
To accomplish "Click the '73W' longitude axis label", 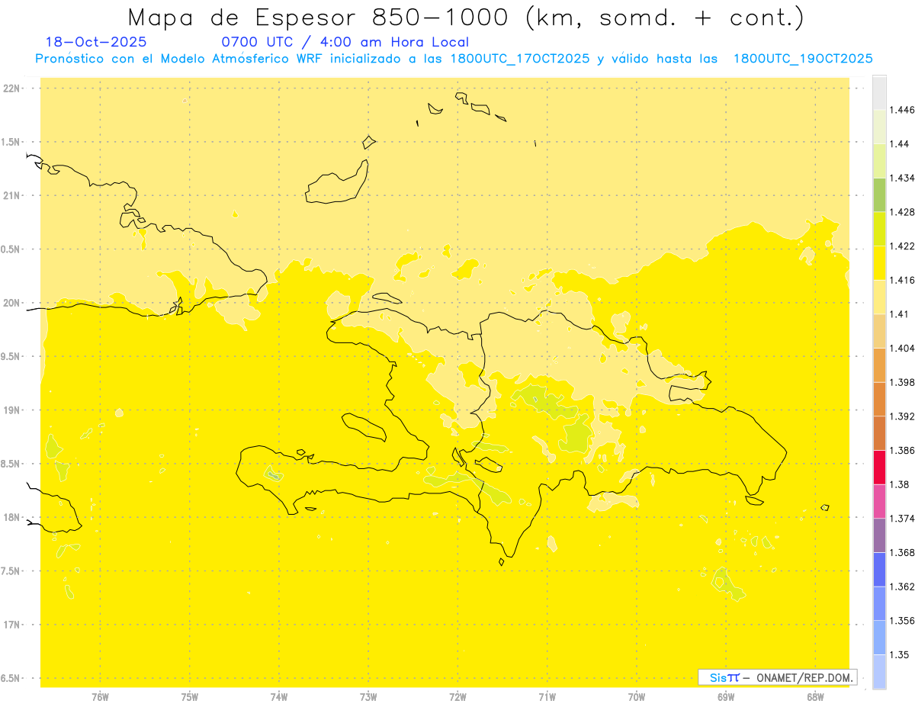I will [368, 697].
